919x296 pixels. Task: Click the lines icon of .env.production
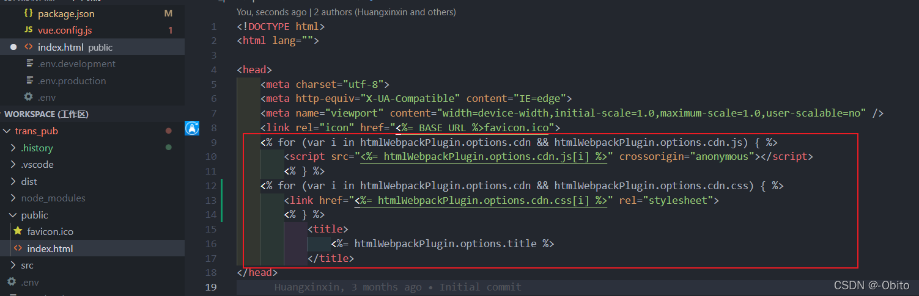29,81
